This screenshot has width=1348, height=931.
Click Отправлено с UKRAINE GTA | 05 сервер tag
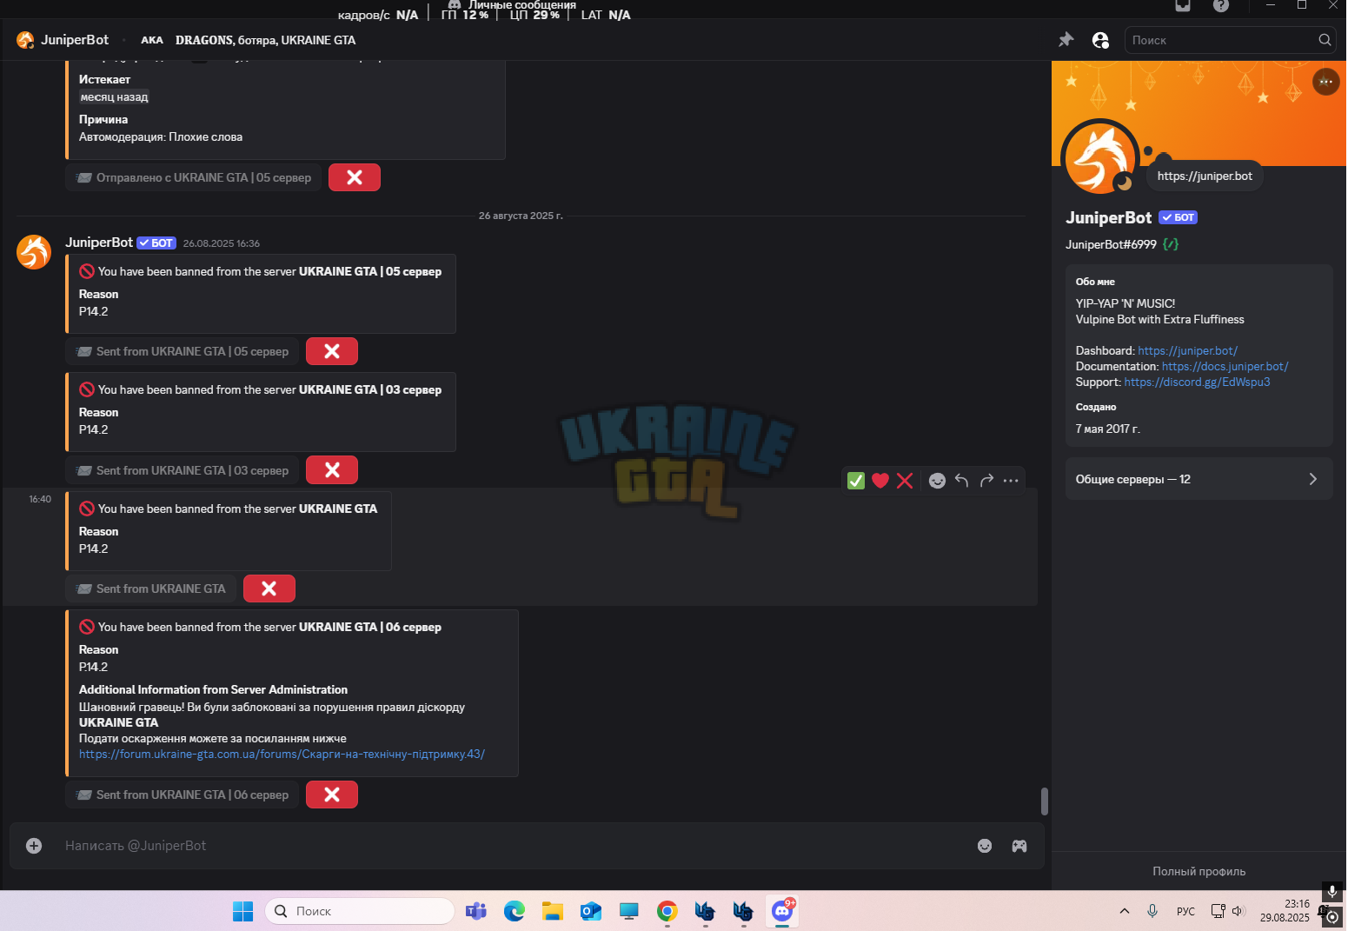click(194, 177)
